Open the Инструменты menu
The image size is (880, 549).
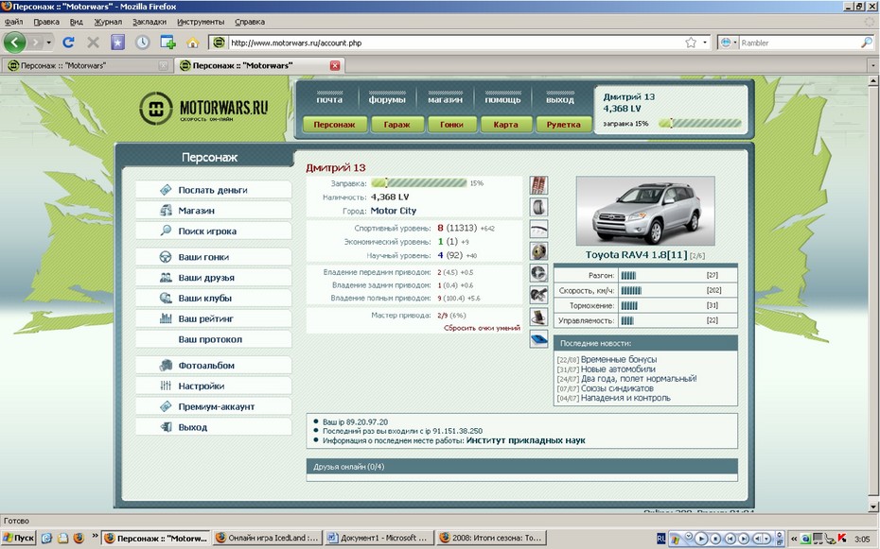(x=201, y=22)
